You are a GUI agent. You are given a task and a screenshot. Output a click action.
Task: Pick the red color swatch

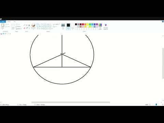[83, 24]
